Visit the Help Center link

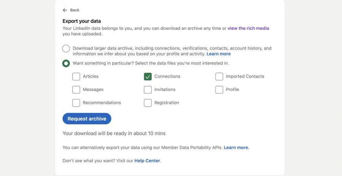(147, 161)
